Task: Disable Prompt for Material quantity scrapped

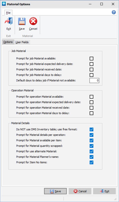Action: [92, 146]
